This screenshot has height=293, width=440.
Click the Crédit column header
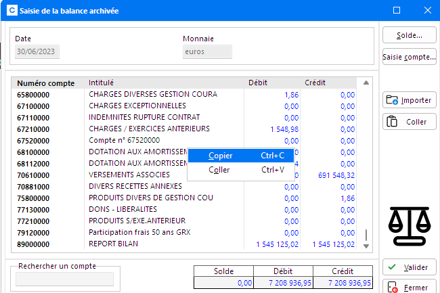[x=315, y=83]
